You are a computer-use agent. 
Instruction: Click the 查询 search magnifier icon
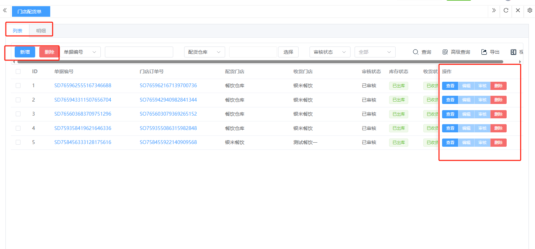415,52
